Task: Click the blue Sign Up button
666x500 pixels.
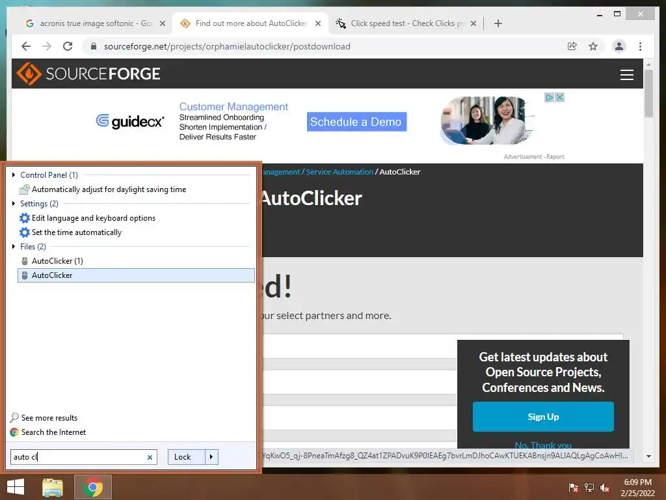Action: [x=543, y=417]
